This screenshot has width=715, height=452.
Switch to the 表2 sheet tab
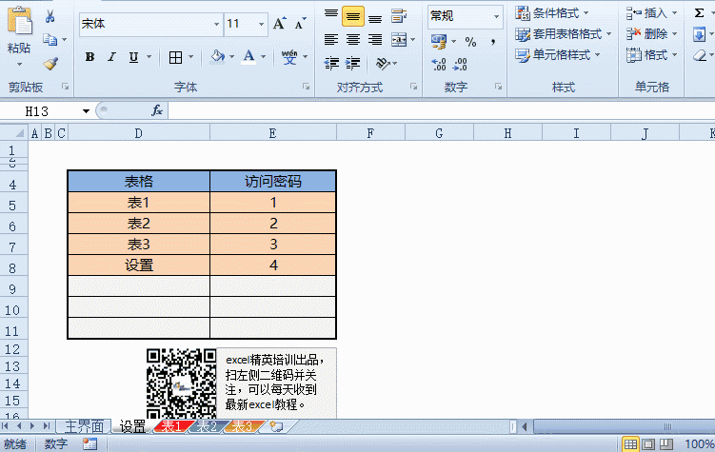tap(207, 427)
